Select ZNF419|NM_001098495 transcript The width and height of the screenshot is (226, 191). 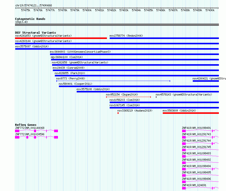(x=196, y=172)
